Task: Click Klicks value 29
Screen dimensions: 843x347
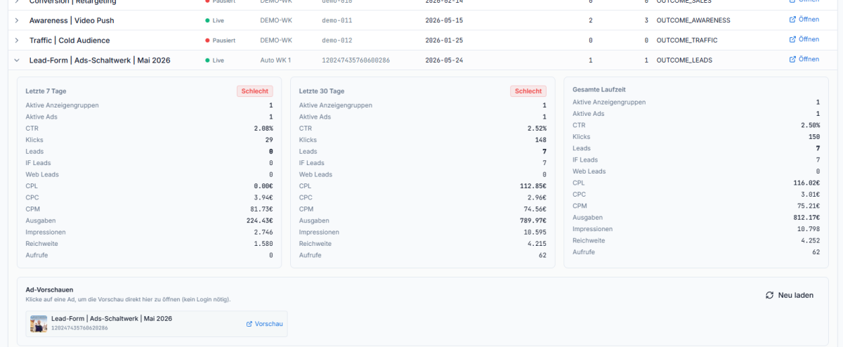Action: point(269,140)
